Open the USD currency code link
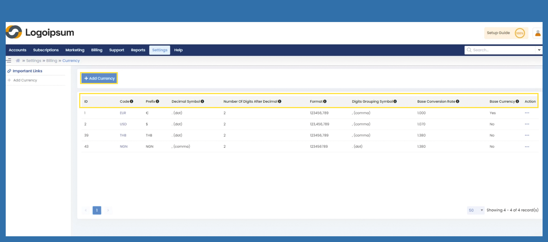The image size is (548, 242). coord(123,124)
